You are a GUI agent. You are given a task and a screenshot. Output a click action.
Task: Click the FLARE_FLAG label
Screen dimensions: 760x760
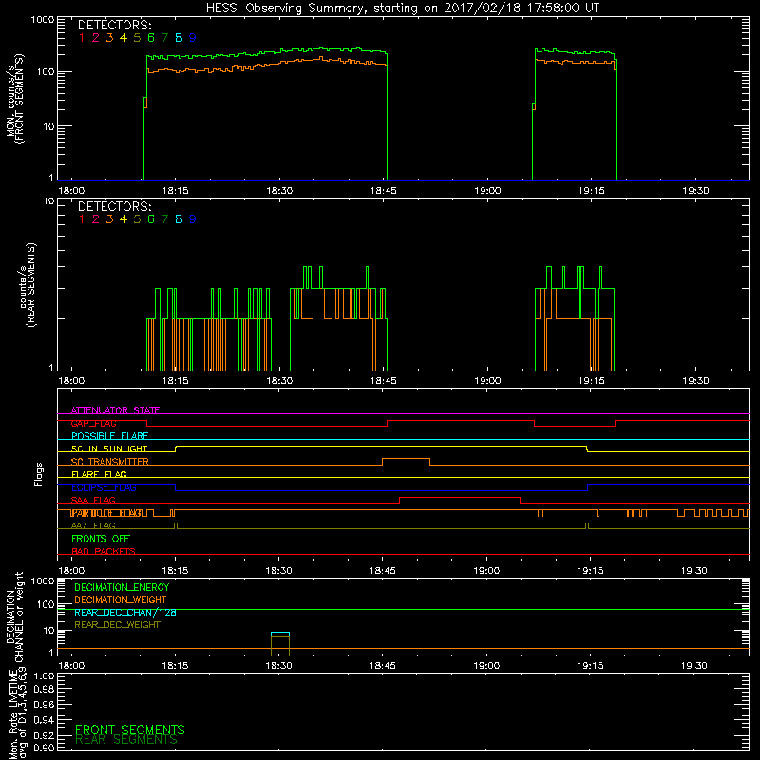[99, 474]
